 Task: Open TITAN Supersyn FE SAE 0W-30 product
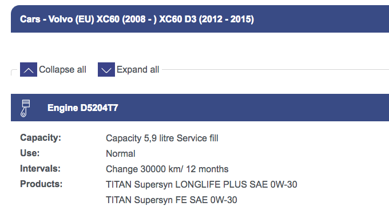172,200
